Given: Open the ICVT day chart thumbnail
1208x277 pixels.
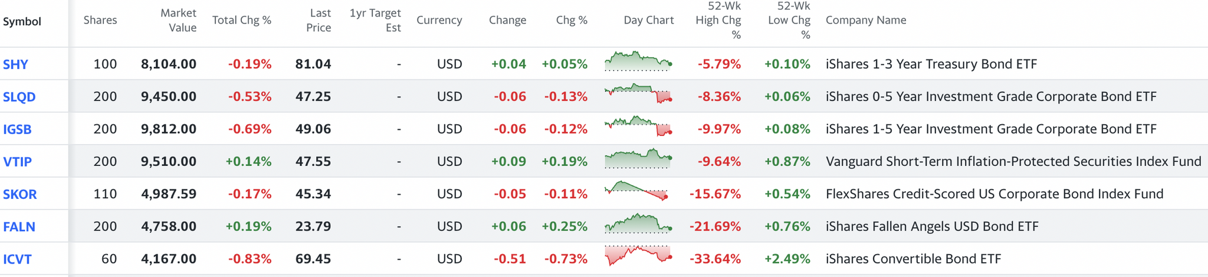Looking at the screenshot, I should tap(638, 256).
